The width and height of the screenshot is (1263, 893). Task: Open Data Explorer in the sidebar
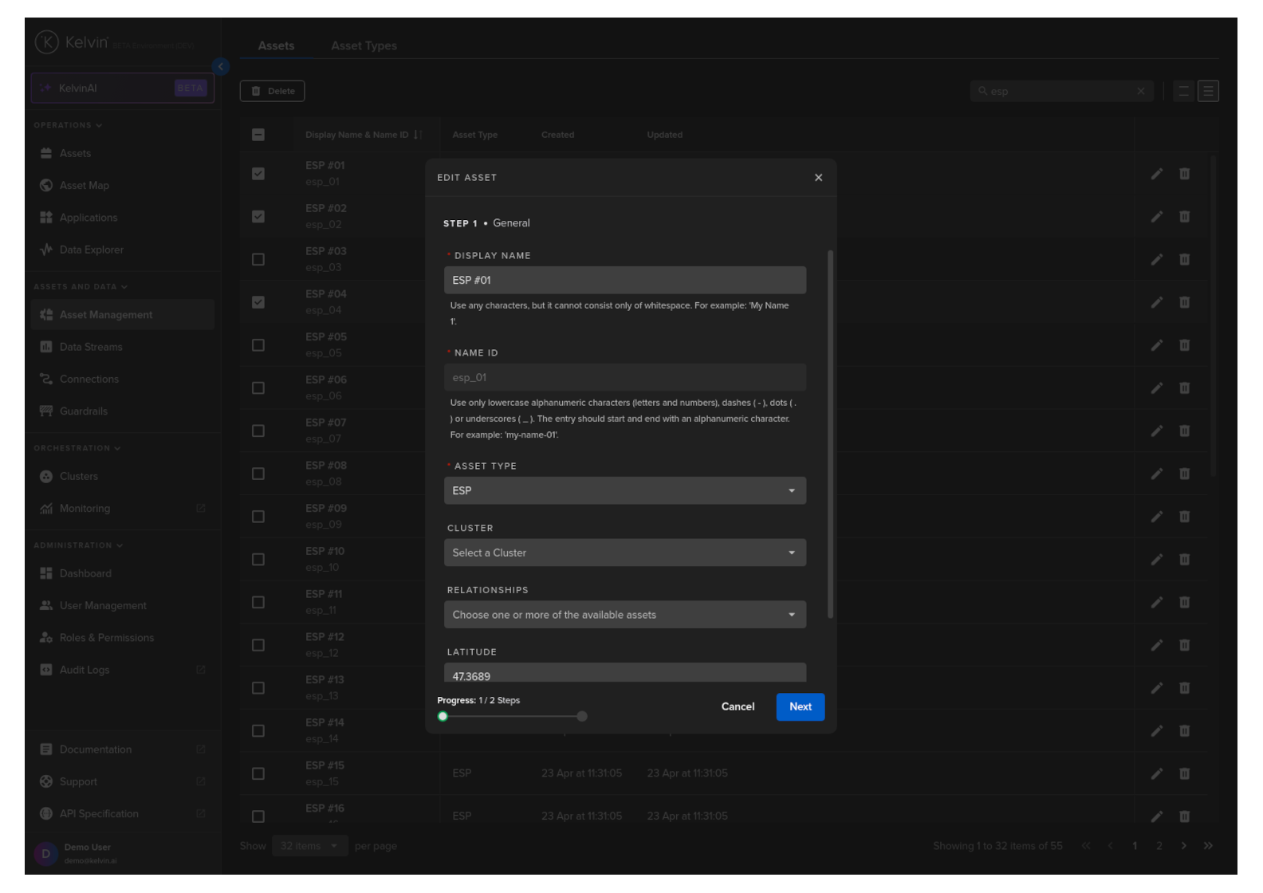coord(91,250)
